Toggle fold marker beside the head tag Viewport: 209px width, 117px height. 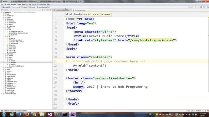pyautogui.click(x=64, y=28)
